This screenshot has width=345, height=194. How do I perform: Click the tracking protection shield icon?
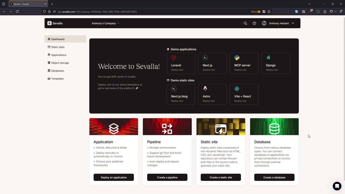[44, 12]
